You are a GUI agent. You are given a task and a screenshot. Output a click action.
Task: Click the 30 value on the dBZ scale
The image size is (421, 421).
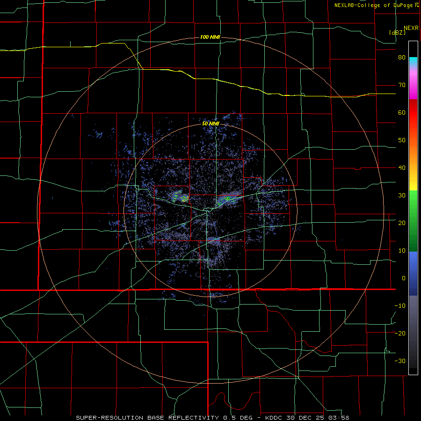coord(402,195)
